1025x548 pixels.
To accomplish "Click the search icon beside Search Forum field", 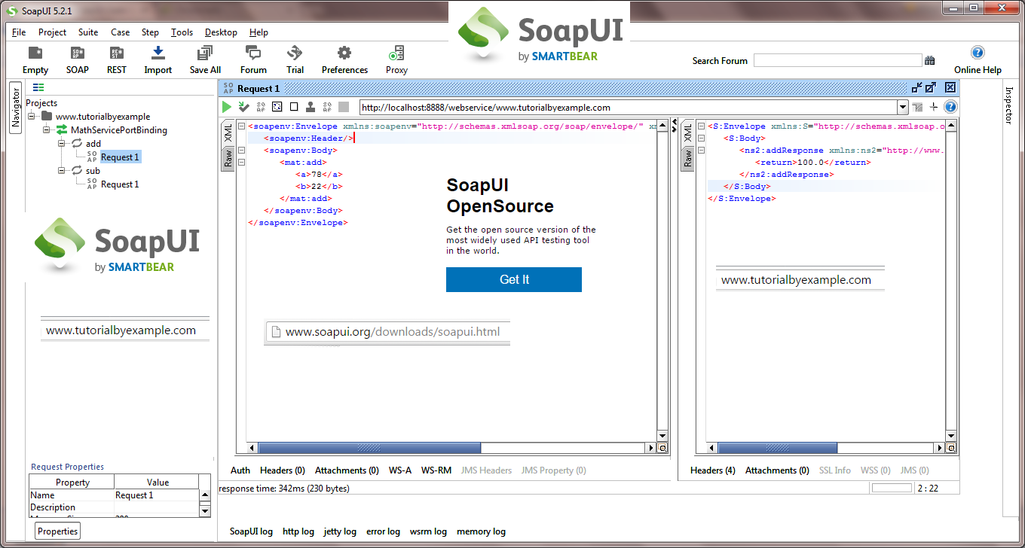I will click(930, 61).
